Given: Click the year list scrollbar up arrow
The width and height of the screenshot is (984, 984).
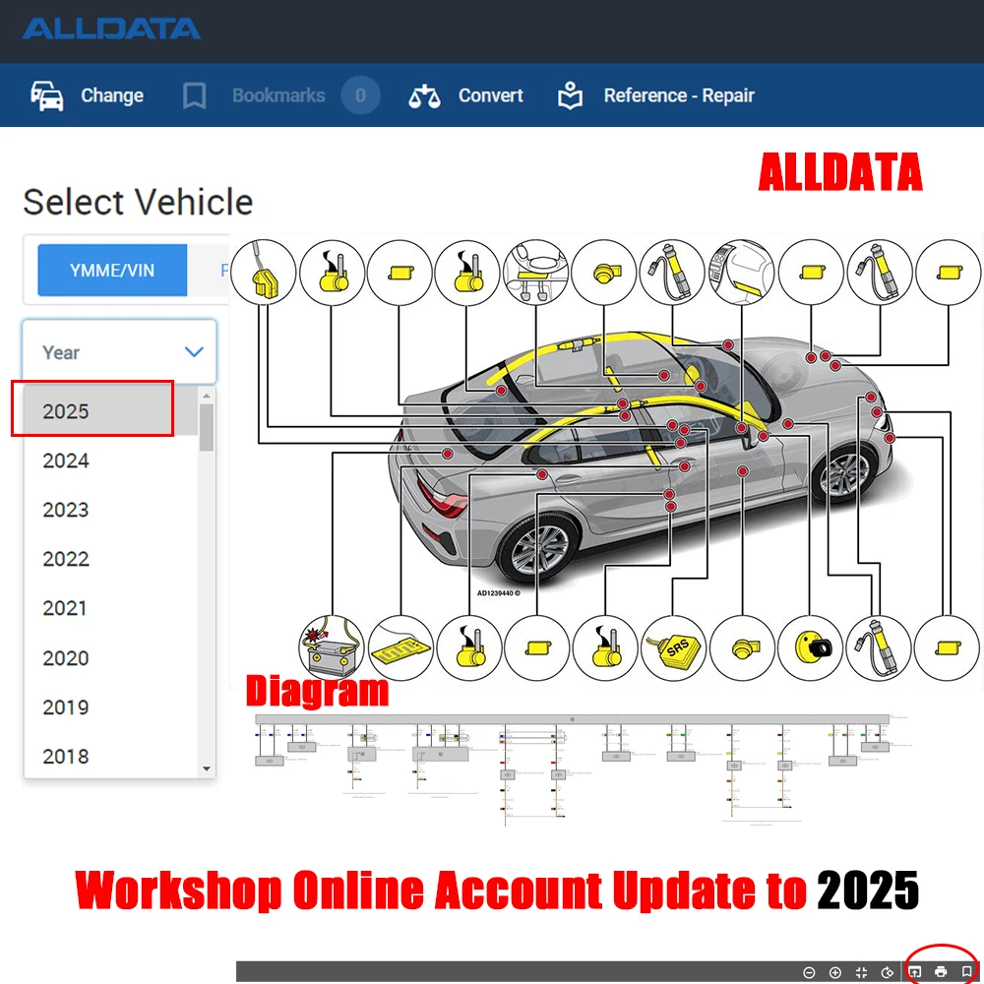Looking at the screenshot, I should (x=207, y=396).
